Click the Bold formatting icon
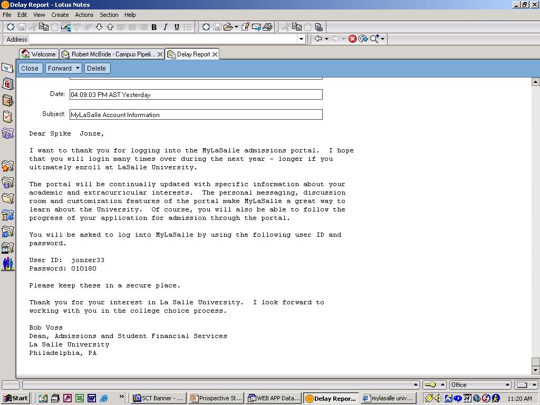 coord(154,27)
